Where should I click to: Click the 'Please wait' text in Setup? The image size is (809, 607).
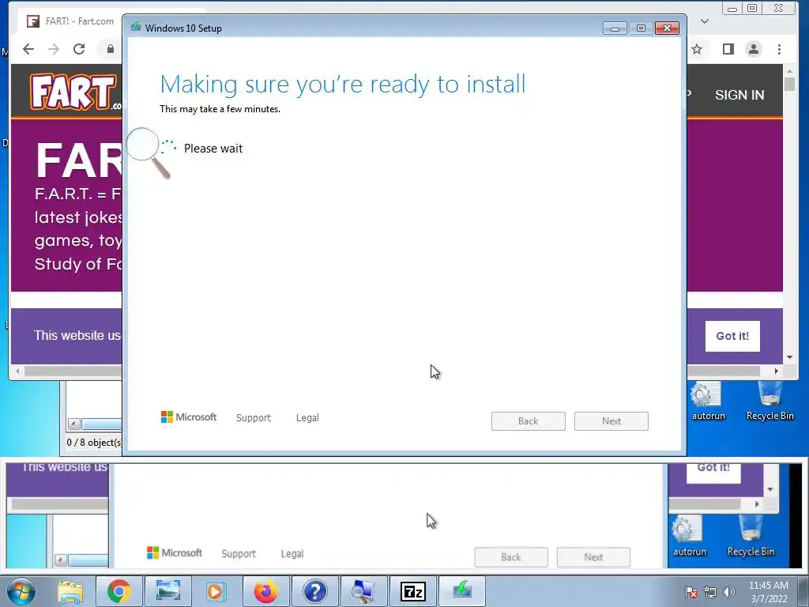pyautogui.click(x=213, y=149)
